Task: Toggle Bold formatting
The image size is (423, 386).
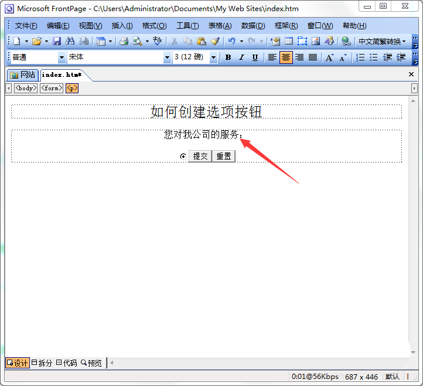Action: click(228, 57)
